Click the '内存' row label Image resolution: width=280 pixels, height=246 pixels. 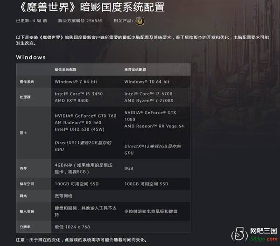[23, 169]
